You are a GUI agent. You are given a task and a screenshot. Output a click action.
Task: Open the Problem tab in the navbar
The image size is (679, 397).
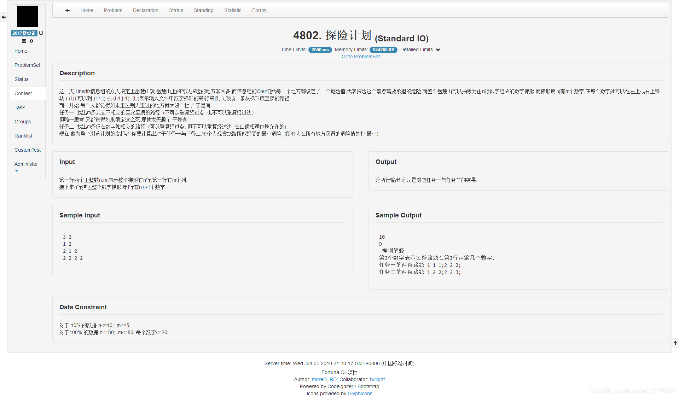pyautogui.click(x=113, y=10)
